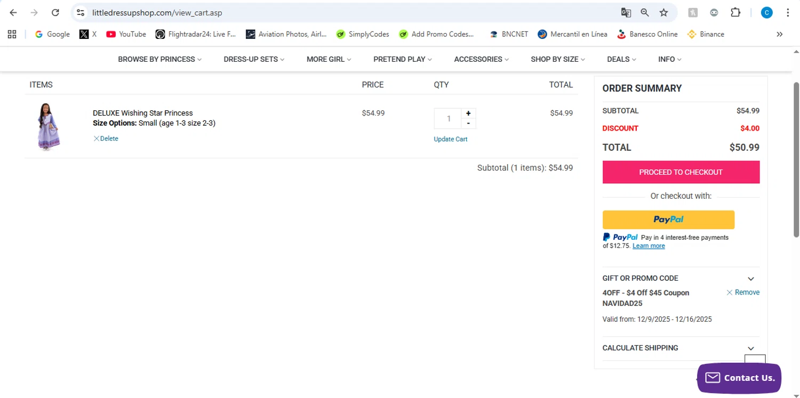
Task: Expand the Shop by Size menu
Action: (558, 59)
